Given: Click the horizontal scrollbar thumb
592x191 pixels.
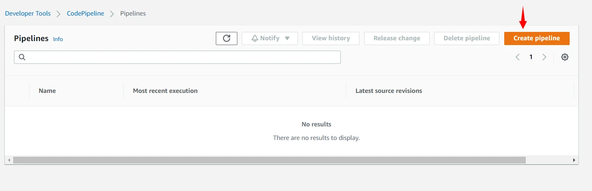Looking at the screenshot, I should coord(269,160).
